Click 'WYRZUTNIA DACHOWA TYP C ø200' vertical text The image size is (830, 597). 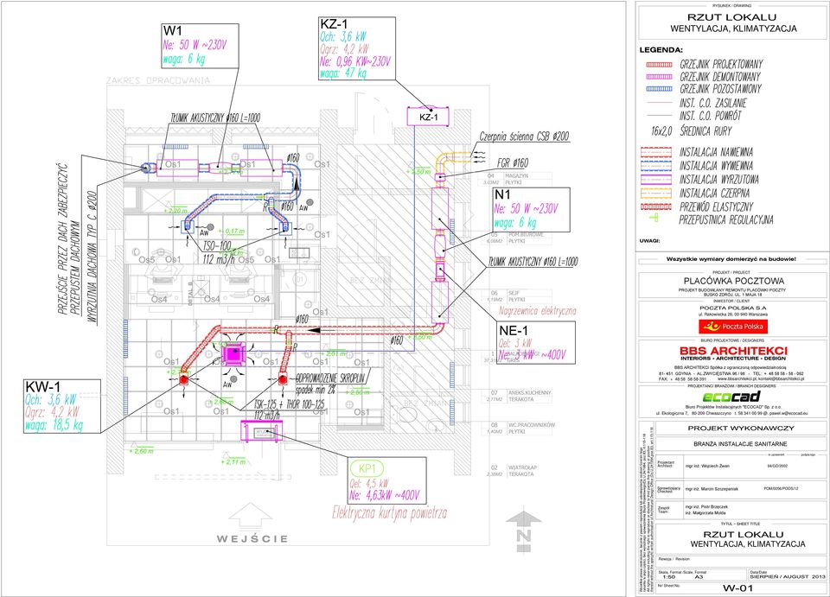[92, 257]
